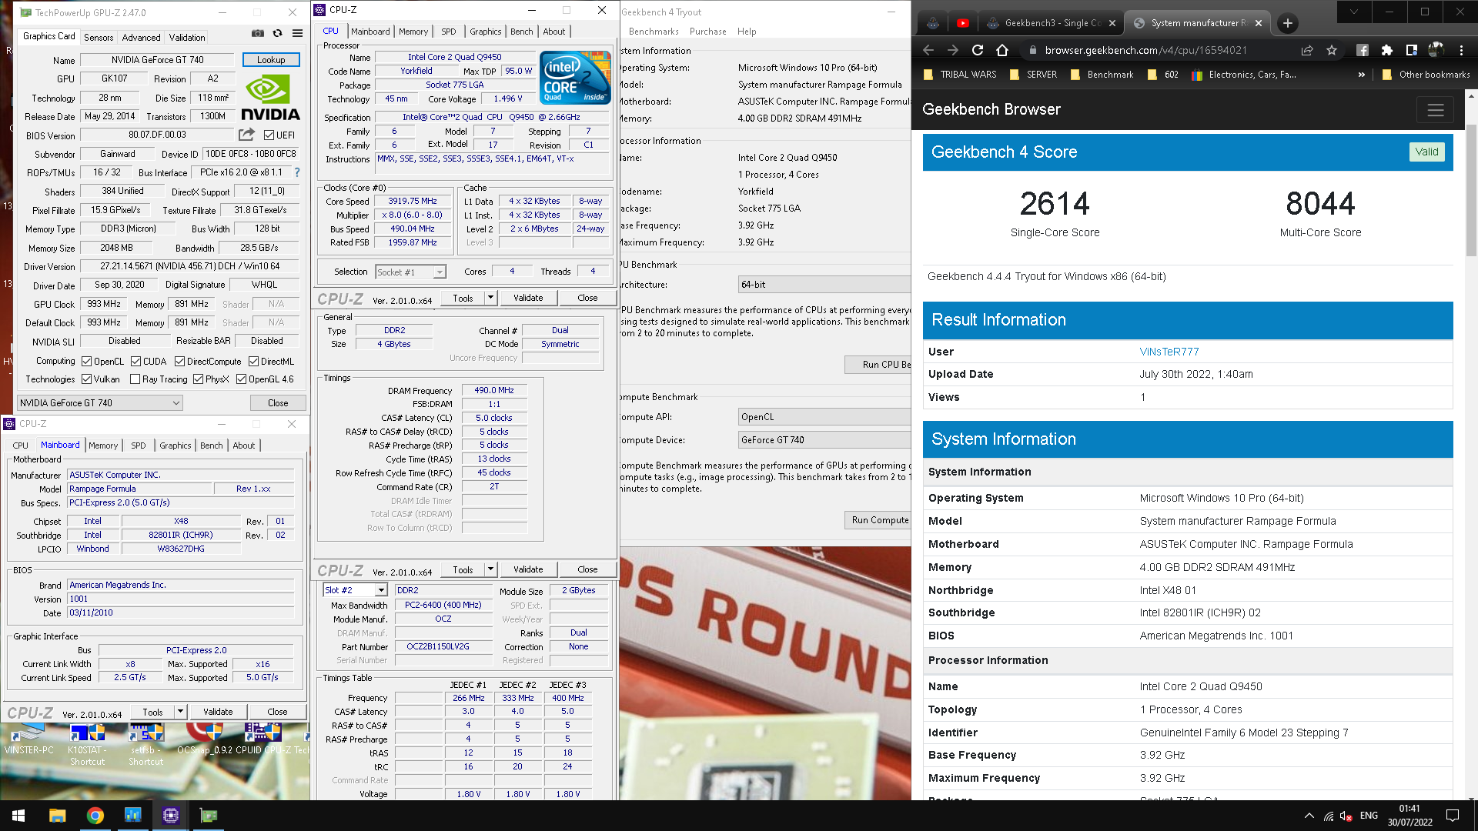
Task: Open the Compute Device GeForce GT 740 dropdown
Action: tap(824, 440)
